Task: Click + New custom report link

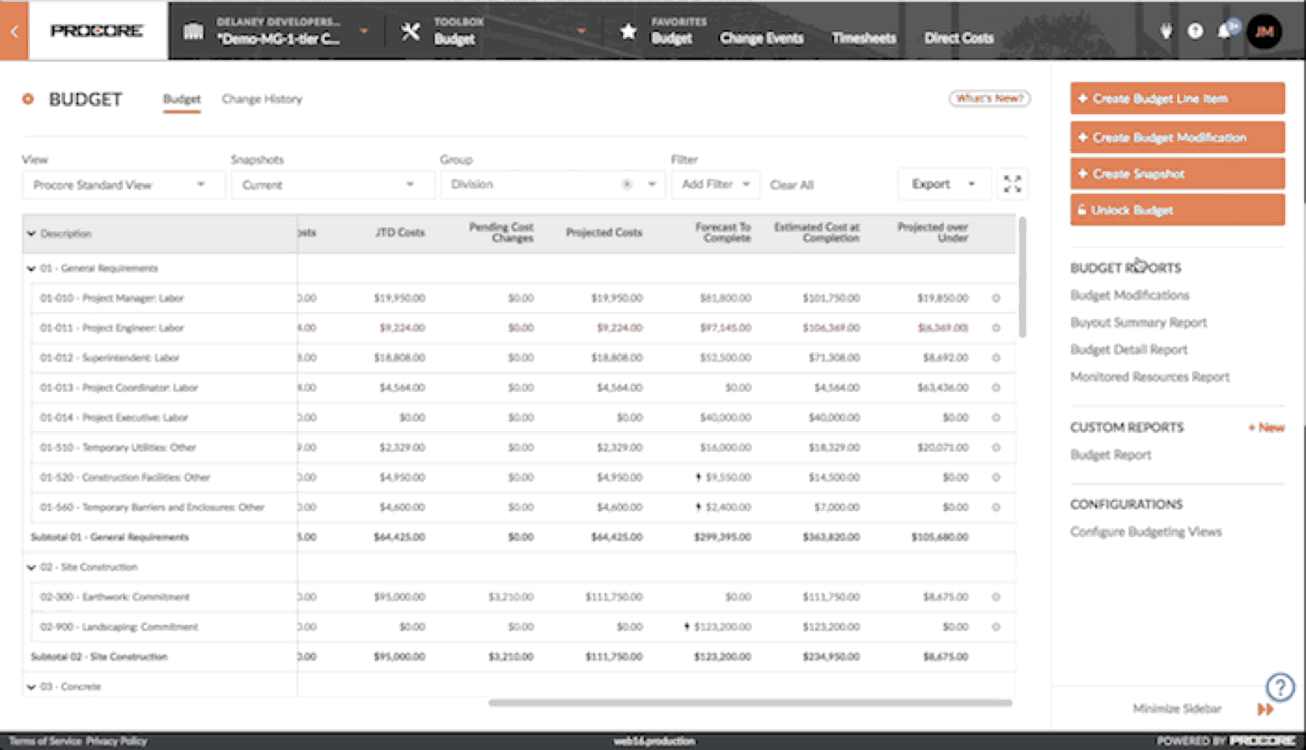Action: [x=1266, y=428]
